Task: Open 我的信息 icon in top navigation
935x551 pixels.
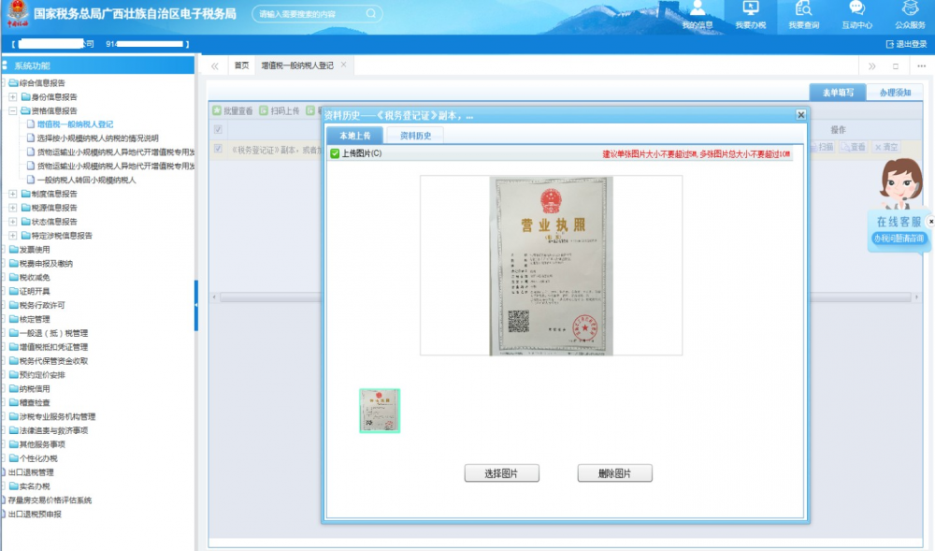Action: coord(697,9)
